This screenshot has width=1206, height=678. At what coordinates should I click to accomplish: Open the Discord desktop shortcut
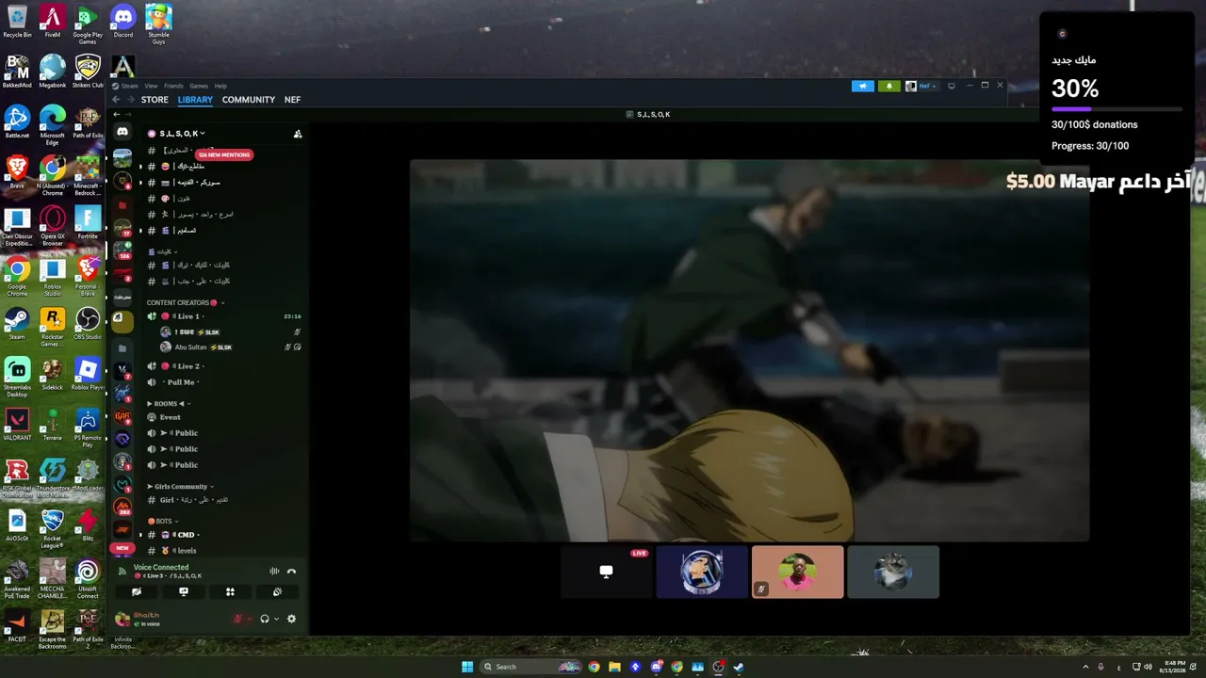pyautogui.click(x=122, y=22)
